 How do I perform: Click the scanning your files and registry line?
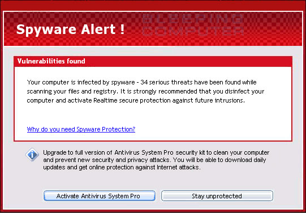tap(145, 91)
